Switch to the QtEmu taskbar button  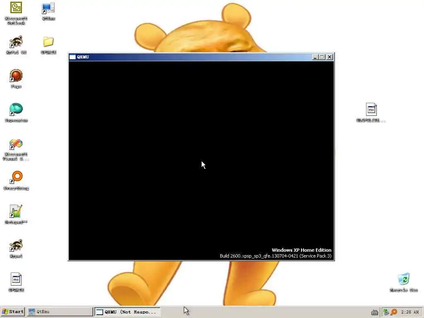[60, 312]
